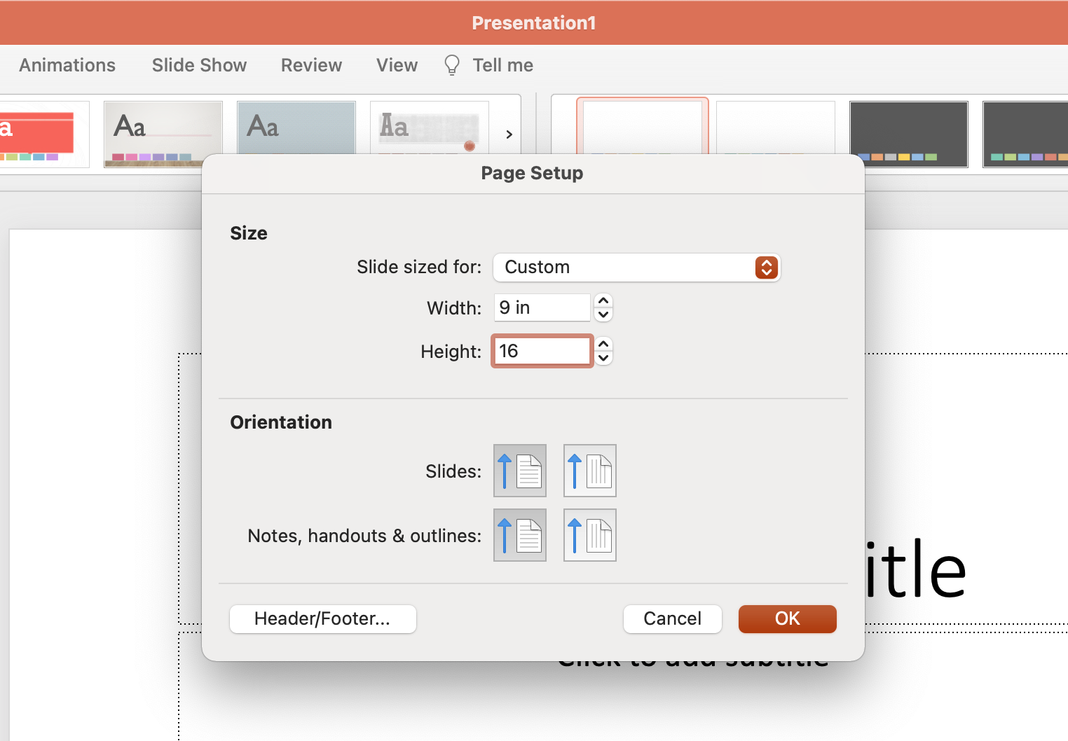Image resolution: width=1068 pixels, height=741 pixels.
Task: Pick the second white variant thumbnail
Action: click(776, 128)
